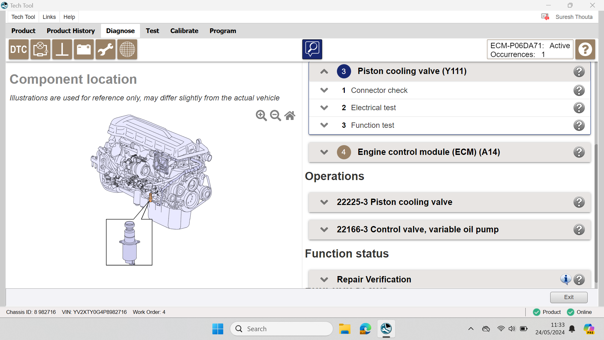Click the notification icon near user name

545,17
